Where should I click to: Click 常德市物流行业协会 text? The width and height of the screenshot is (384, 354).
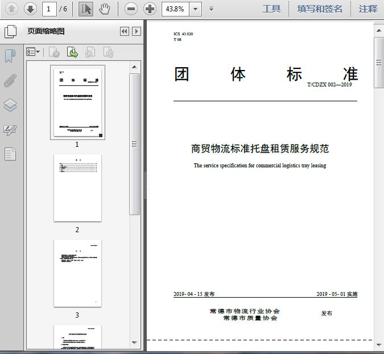coord(245,311)
